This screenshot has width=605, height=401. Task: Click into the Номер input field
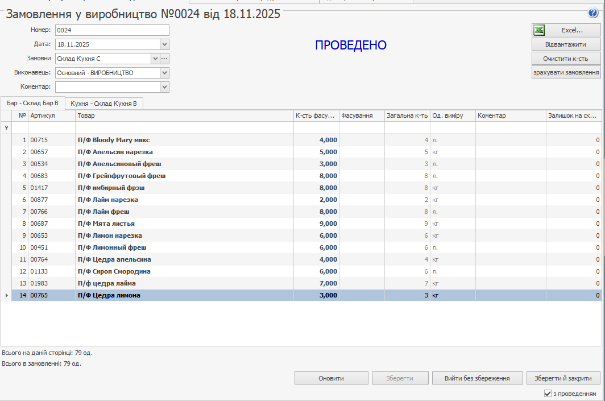pyautogui.click(x=112, y=30)
